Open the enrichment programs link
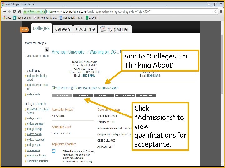The image size is (225, 168). 37,161
